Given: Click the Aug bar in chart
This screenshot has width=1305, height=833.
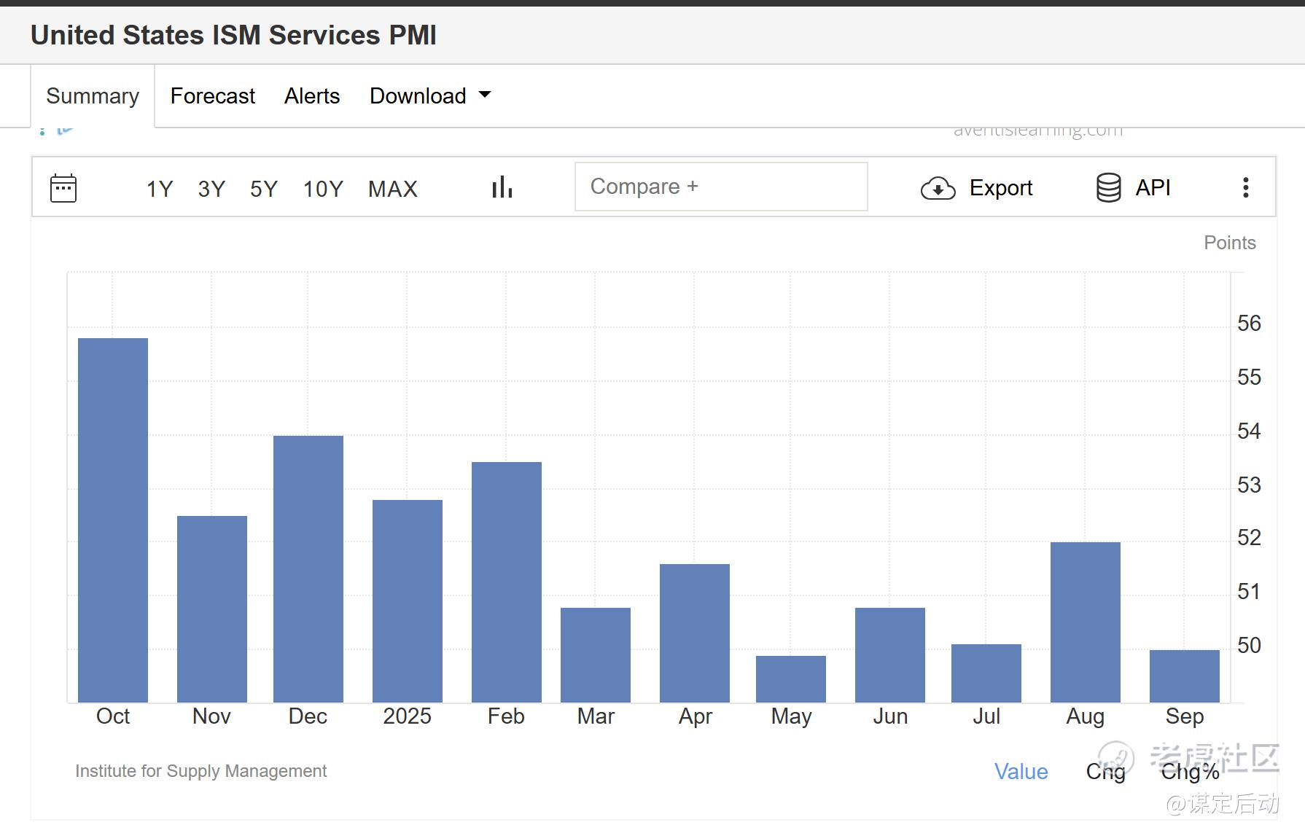Looking at the screenshot, I should 1085,622.
